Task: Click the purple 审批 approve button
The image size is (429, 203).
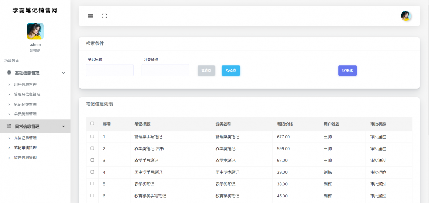Action: tap(347, 71)
